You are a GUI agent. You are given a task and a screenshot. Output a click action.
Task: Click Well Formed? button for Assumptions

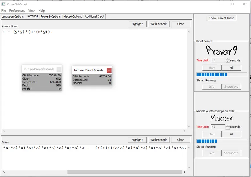159,24
